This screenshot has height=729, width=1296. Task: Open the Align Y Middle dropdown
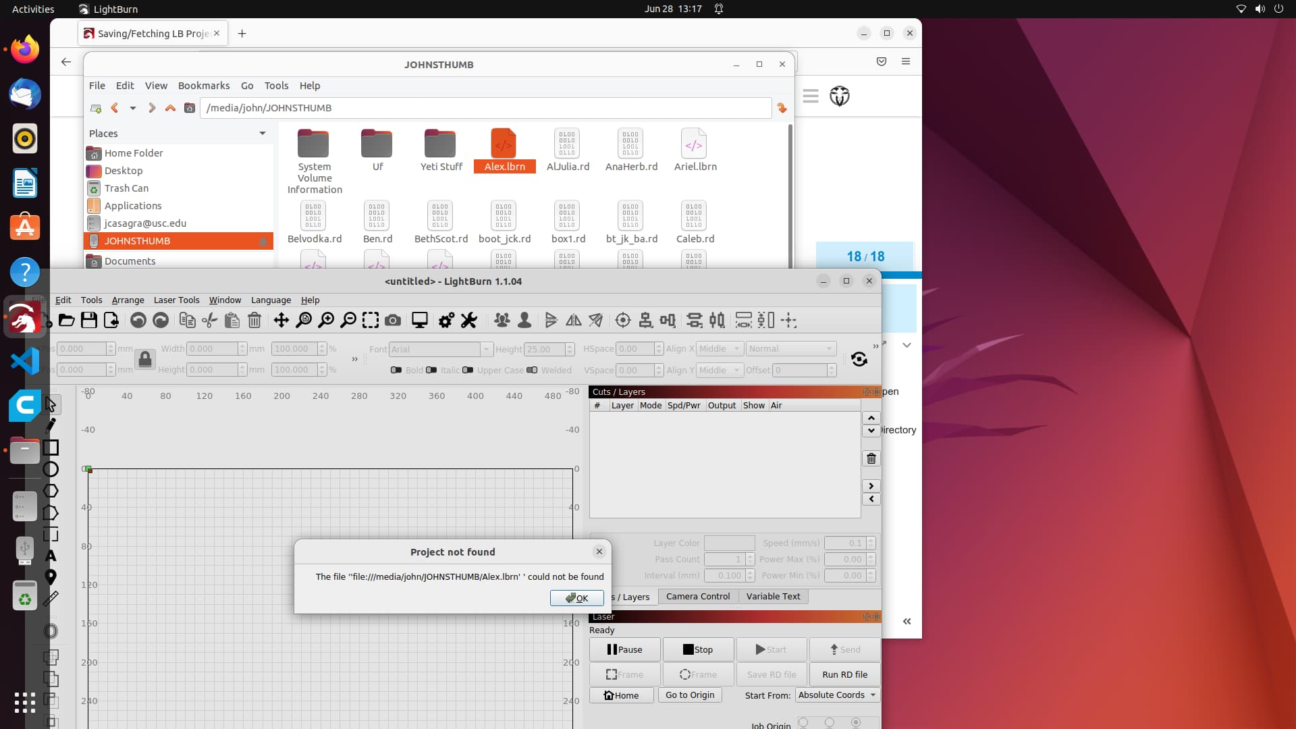(x=720, y=370)
